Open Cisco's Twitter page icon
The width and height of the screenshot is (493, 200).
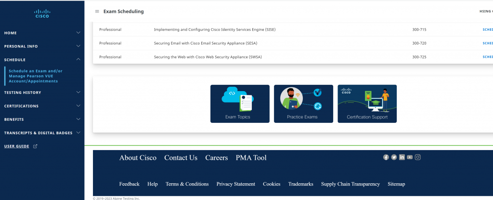pyautogui.click(x=394, y=157)
